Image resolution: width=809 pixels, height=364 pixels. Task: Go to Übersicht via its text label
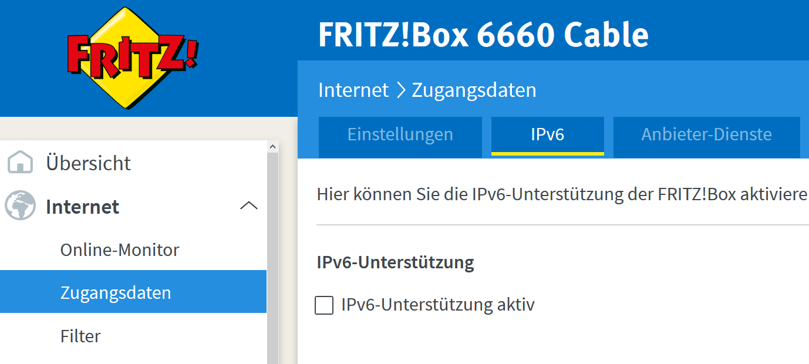point(88,163)
